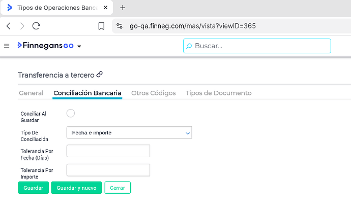Click the Transferencia a tercero title
This screenshot has height=211, width=351.
pos(56,75)
